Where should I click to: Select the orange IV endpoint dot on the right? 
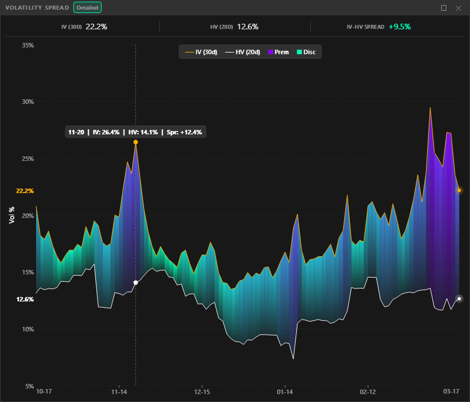(x=459, y=191)
